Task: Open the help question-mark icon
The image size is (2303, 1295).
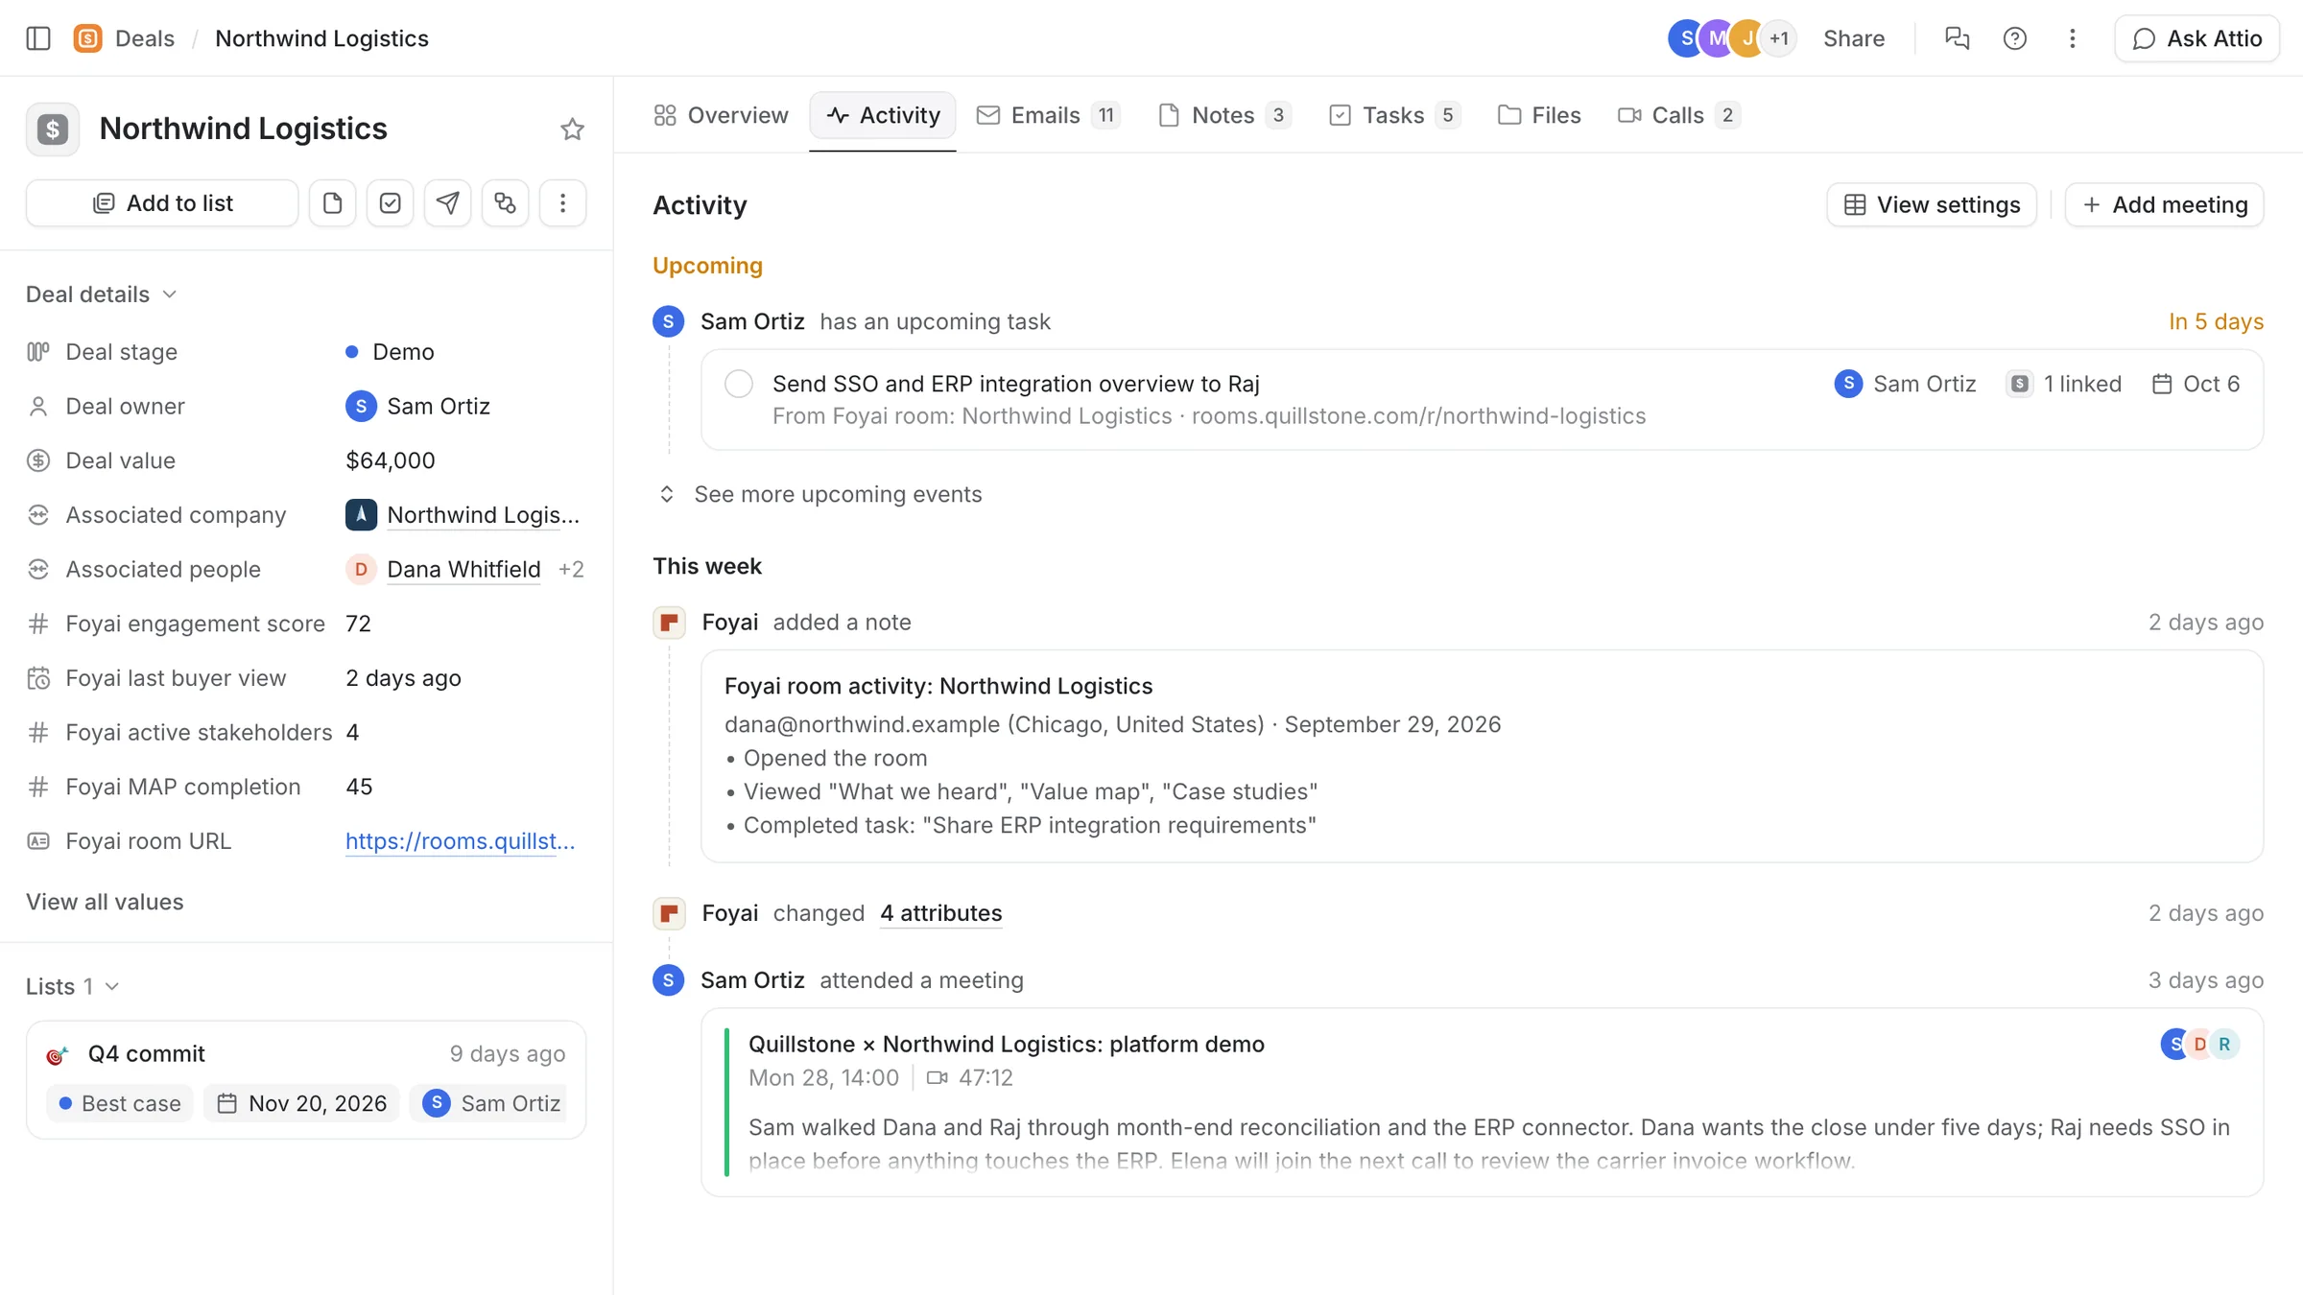Action: 2014,38
